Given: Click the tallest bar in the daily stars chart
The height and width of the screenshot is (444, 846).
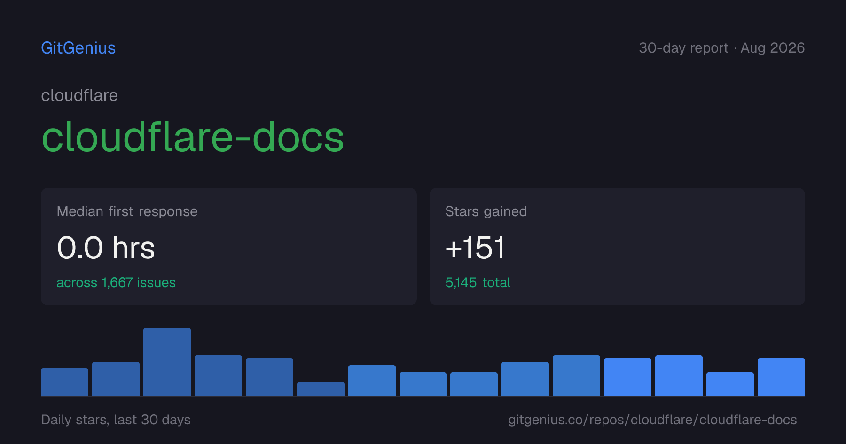Looking at the screenshot, I should tap(167, 362).
